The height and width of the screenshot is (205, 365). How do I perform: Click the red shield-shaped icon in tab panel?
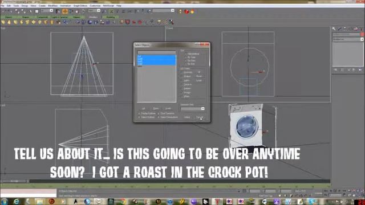[x=128, y=22]
